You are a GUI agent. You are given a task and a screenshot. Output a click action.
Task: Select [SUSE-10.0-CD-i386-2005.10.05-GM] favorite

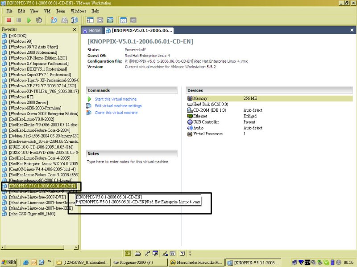tap(41, 147)
